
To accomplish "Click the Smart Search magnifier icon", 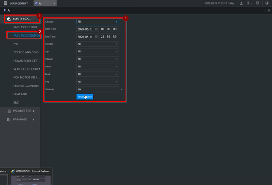I will (x=9, y=19).
